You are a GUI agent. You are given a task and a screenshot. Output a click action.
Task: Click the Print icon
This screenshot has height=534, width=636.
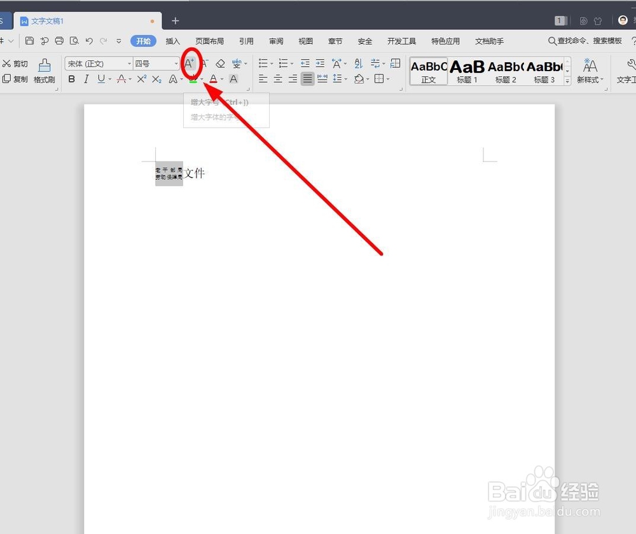tap(59, 41)
